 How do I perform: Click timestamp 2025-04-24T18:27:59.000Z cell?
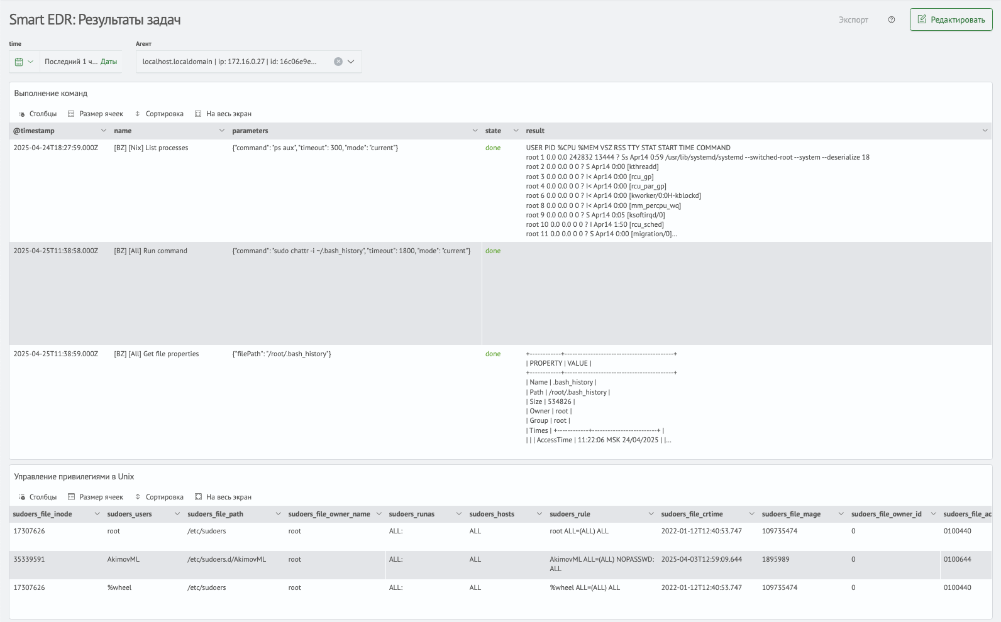point(55,148)
